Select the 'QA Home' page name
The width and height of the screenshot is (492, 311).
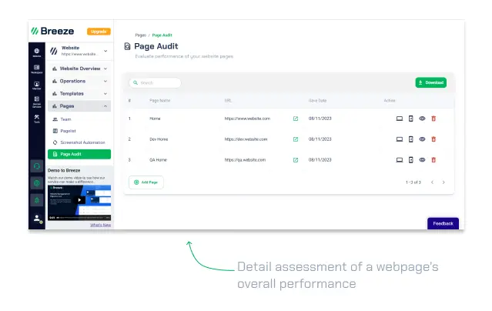158,160
